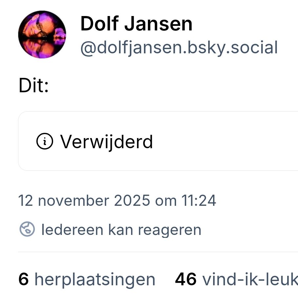Select the post text Dit:
Image resolution: width=298 pixels, height=301 pixels.
tap(34, 85)
